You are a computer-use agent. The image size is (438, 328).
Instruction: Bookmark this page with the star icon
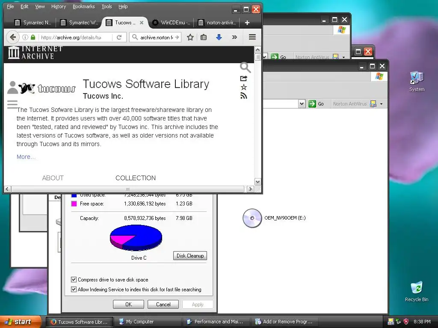[x=190, y=37]
